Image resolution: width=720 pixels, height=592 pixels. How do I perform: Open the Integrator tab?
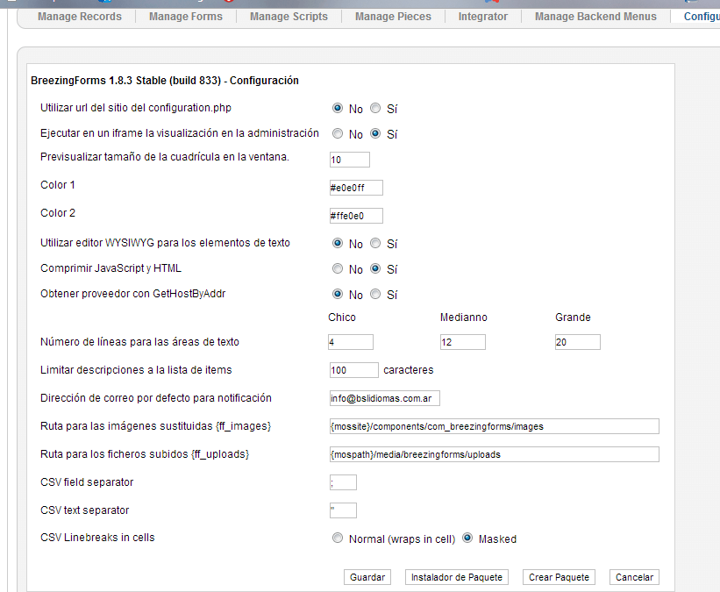click(483, 17)
